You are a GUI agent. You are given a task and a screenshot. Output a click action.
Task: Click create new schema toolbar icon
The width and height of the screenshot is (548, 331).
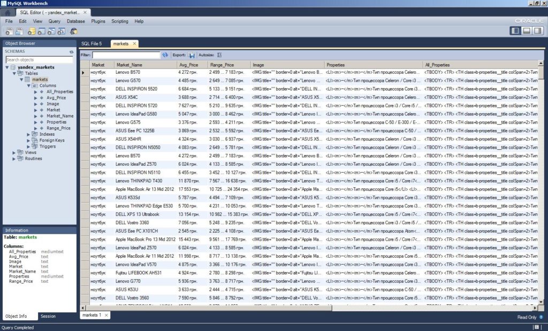[32, 32]
